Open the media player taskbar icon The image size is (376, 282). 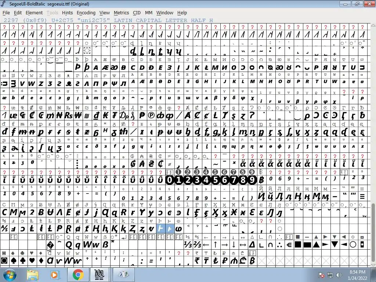pyautogui.click(x=54, y=275)
